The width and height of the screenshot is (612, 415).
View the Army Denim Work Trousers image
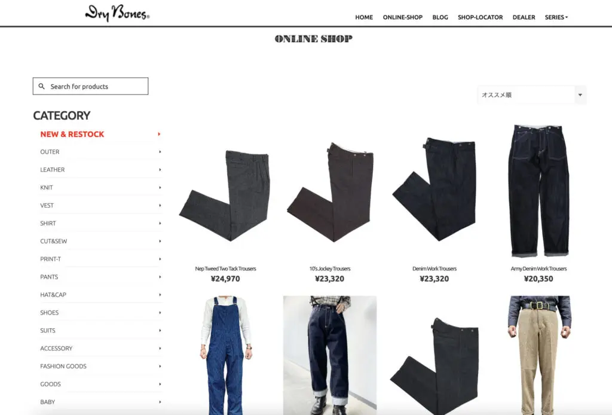pos(538,191)
